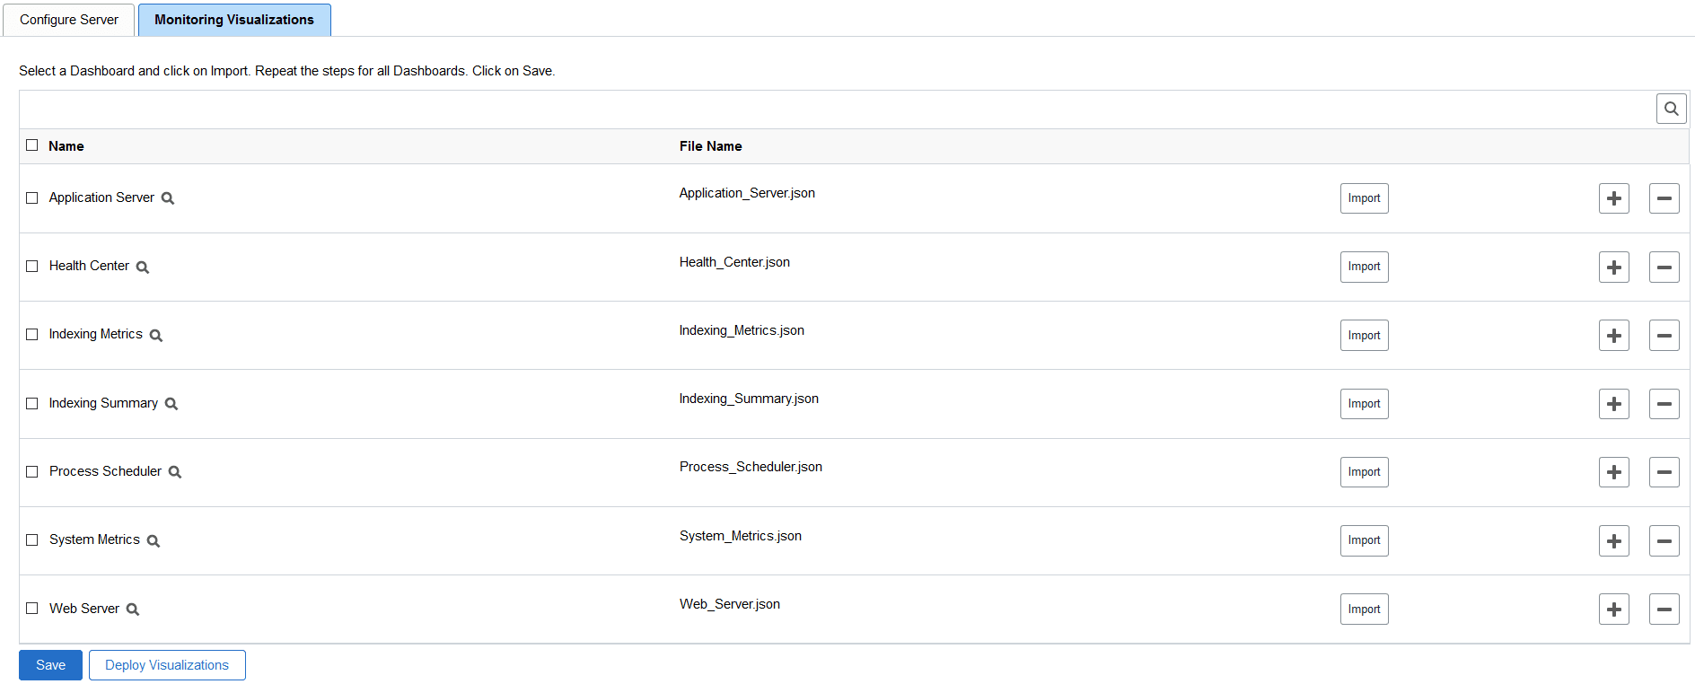Click the Save button
Screen dimensions: 1695x684
click(49, 664)
